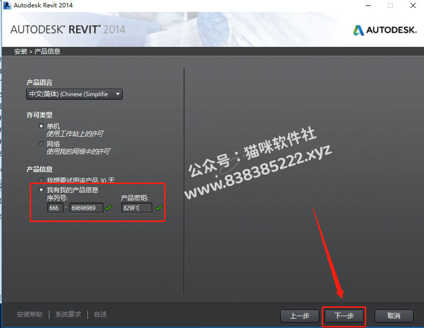
Task: Click the serial number prefix field 666
Action: pyautogui.click(x=55, y=208)
